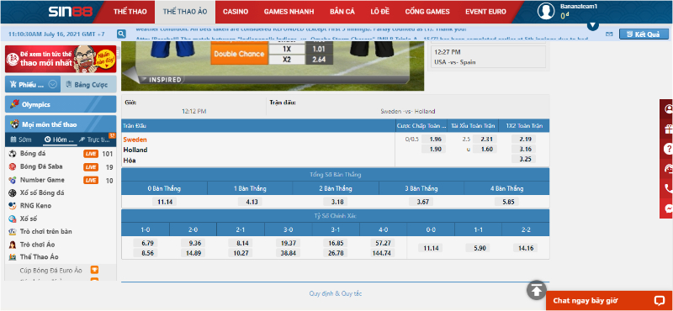Open the user avatar profile icon
Viewport: 673px width, 311px height.
(546, 12)
